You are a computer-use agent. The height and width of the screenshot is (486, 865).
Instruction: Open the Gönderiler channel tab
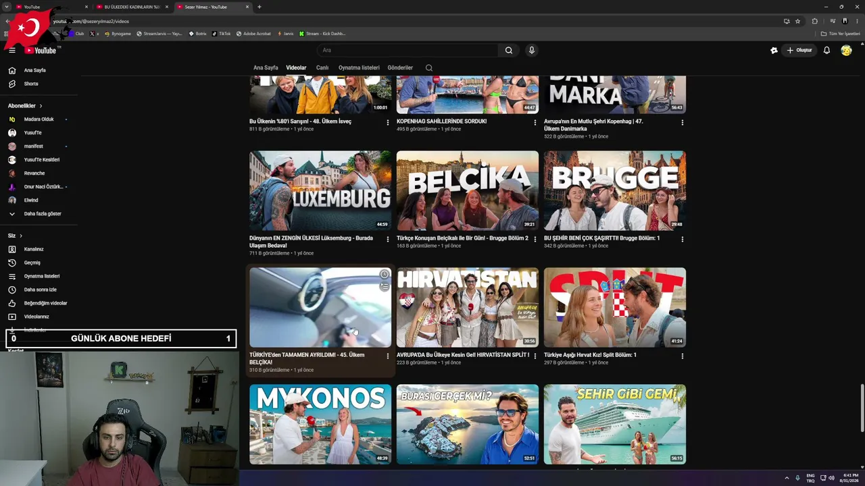coord(400,67)
